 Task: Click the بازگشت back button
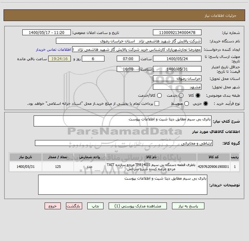(74, 206)
